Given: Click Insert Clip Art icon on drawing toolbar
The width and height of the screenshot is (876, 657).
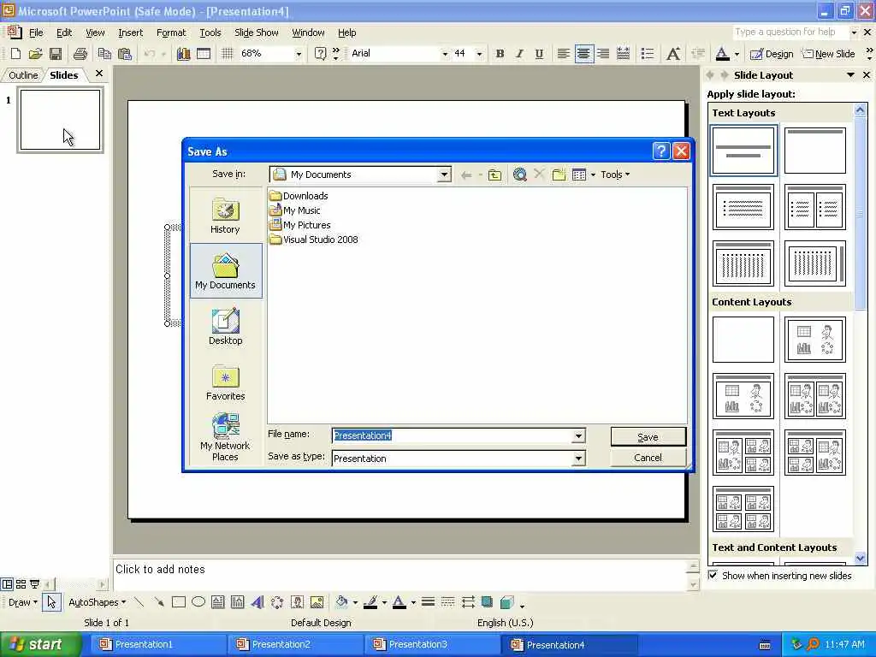Looking at the screenshot, I should (297, 602).
